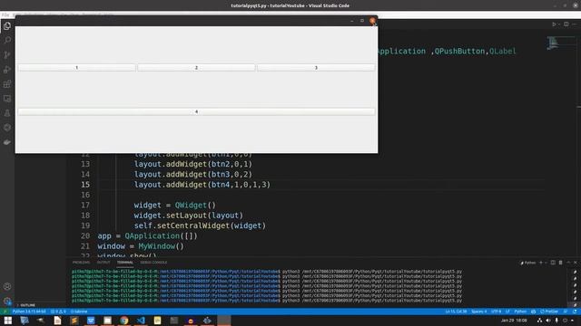Select the first terminal in the terminal list
This screenshot has height=326, width=581.
[x=575, y=272]
